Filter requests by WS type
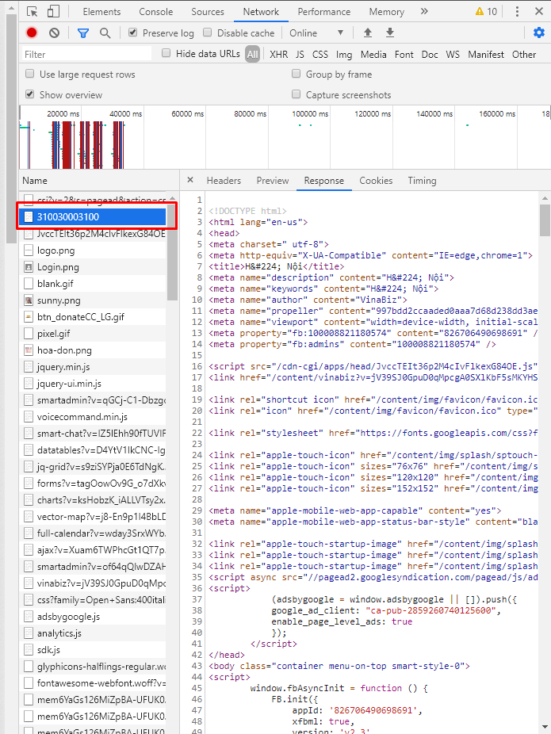Viewport: 551px width, 734px height. pos(453,55)
